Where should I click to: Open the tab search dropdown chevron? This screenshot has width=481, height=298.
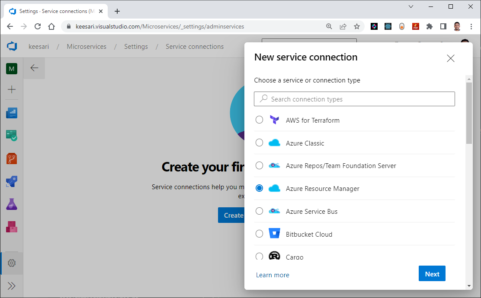[x=411, y=6]
